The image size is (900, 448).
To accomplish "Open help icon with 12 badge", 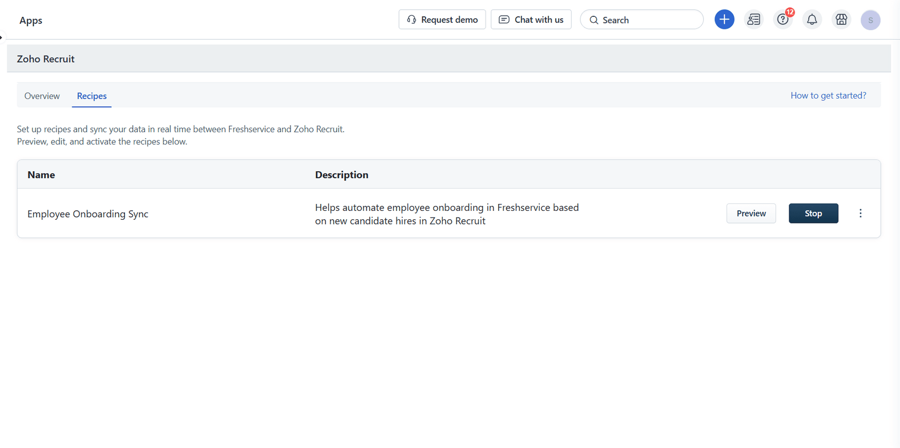I will point(783,20).
